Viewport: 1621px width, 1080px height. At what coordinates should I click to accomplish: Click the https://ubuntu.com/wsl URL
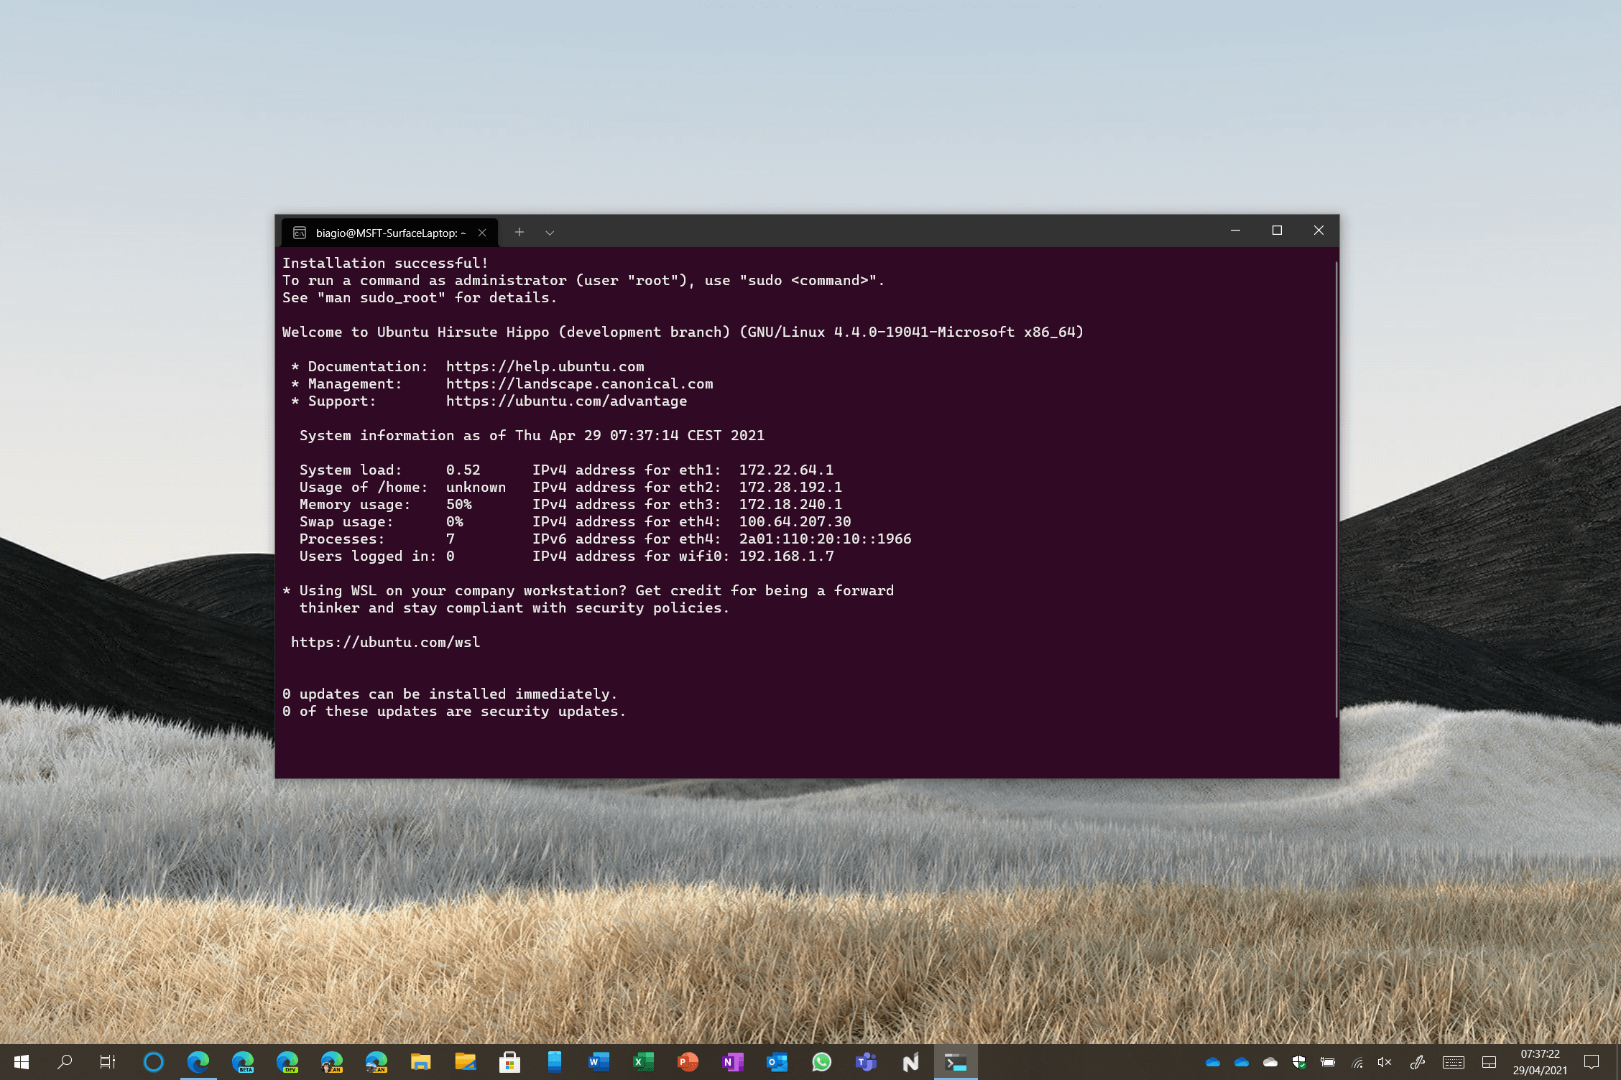[385, 642]
